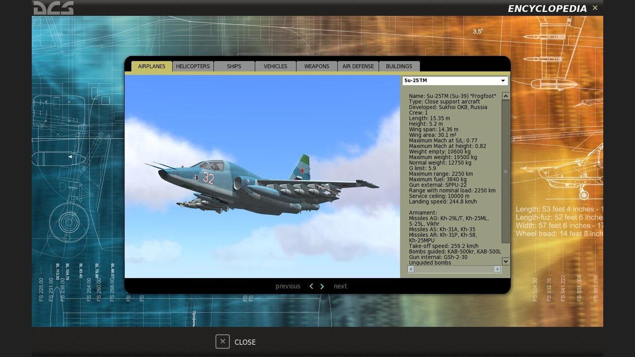
Task: Click the 'Maximum Mach at height: 0.82' line
Action: [x=448, y=146]
